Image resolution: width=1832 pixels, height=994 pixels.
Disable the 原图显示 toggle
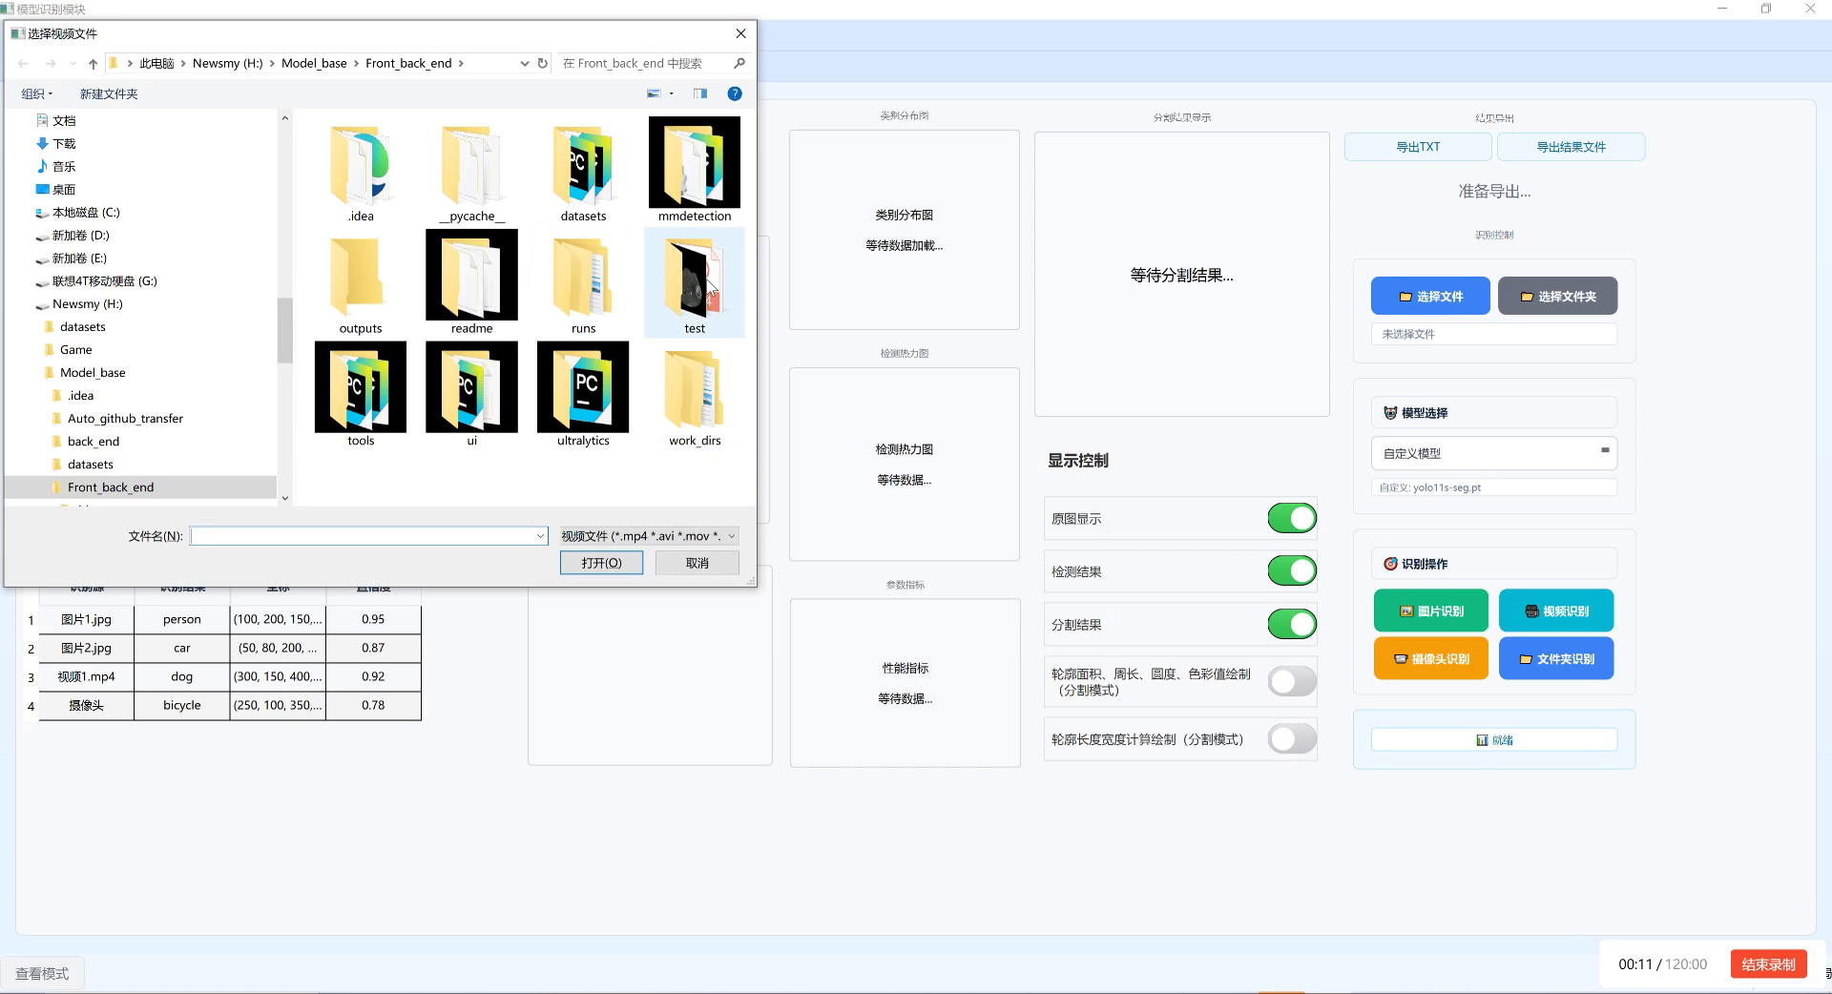1291,518
